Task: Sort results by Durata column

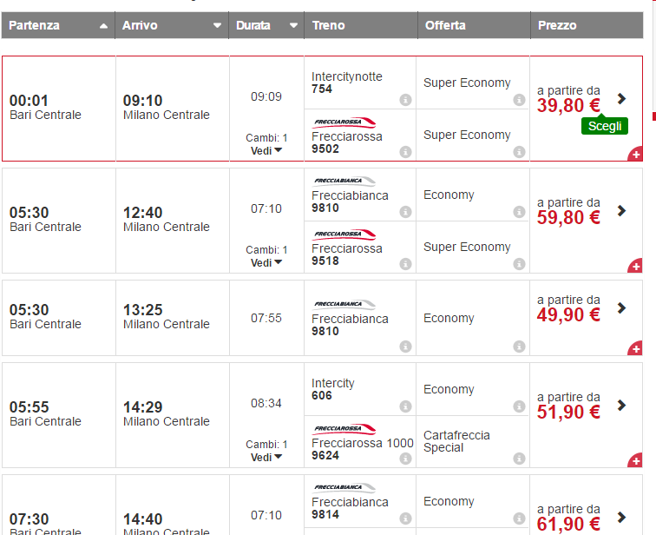Action: (266, 25)
